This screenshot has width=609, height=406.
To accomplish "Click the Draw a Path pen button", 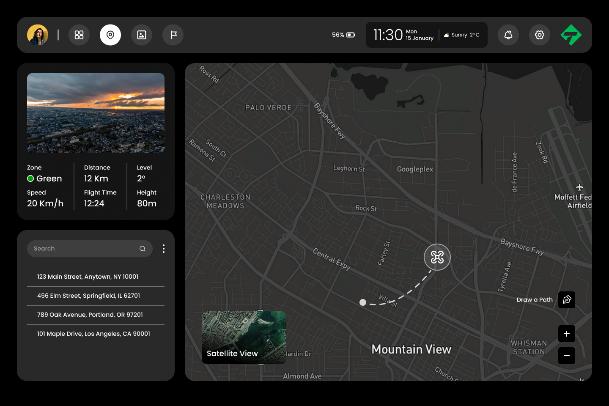I will pos(567,300).
